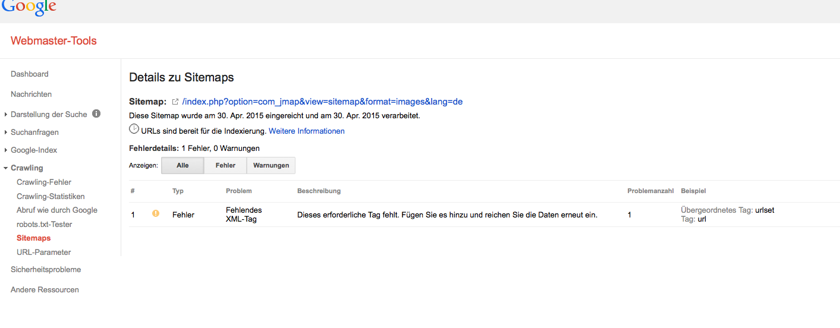The image size is (840, 328).
Task: Open Sicherheitsprobleme in the sidebar
Action: point(46,270)
